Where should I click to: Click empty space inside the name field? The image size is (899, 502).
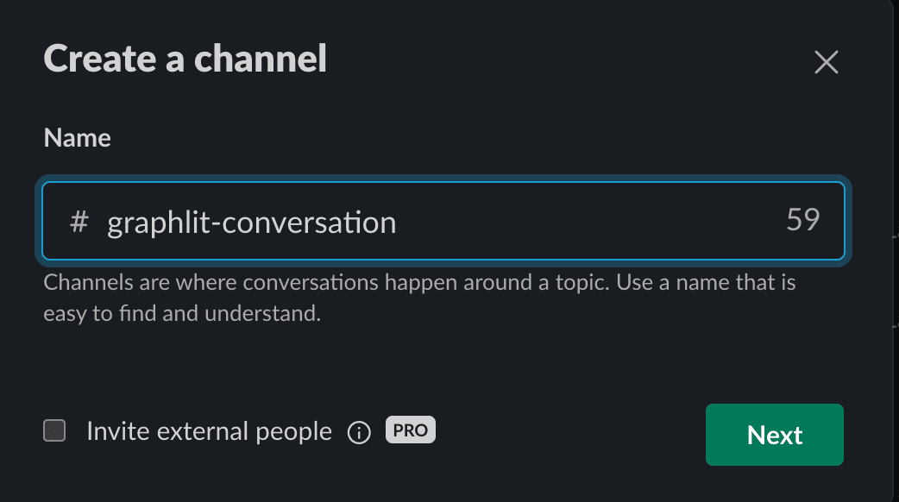(x=587, y=222)
